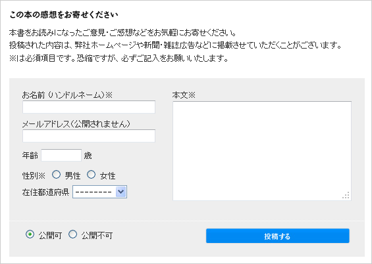Click the メールアドレス(公開されません) label
The width and height of the screenshot is (372, 264).
(x=76, y=124)
